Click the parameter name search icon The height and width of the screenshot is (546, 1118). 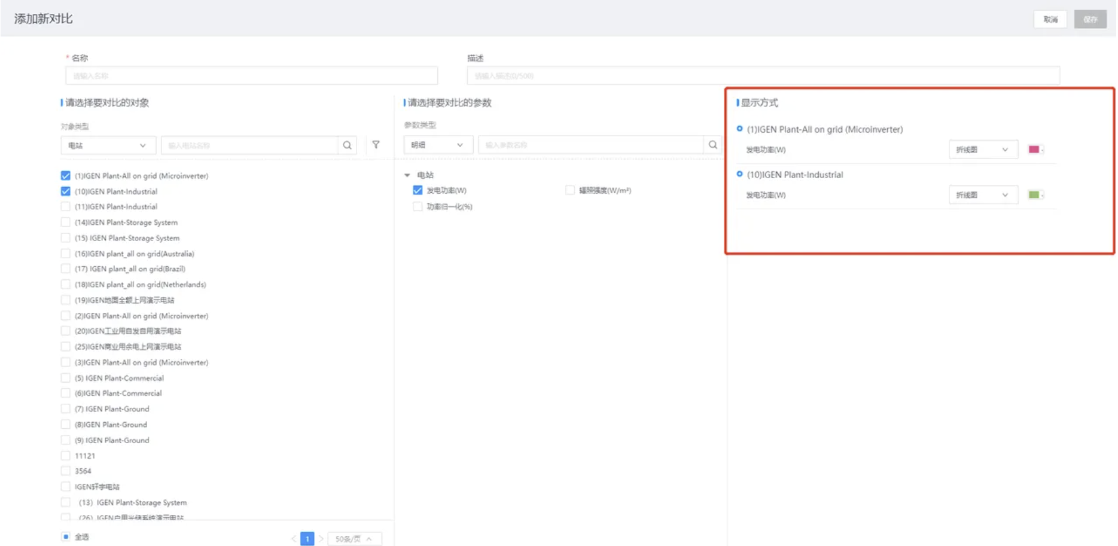point(712,145)
